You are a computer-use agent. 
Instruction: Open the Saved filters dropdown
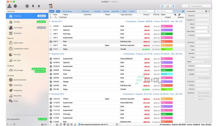tap(70, 11)
